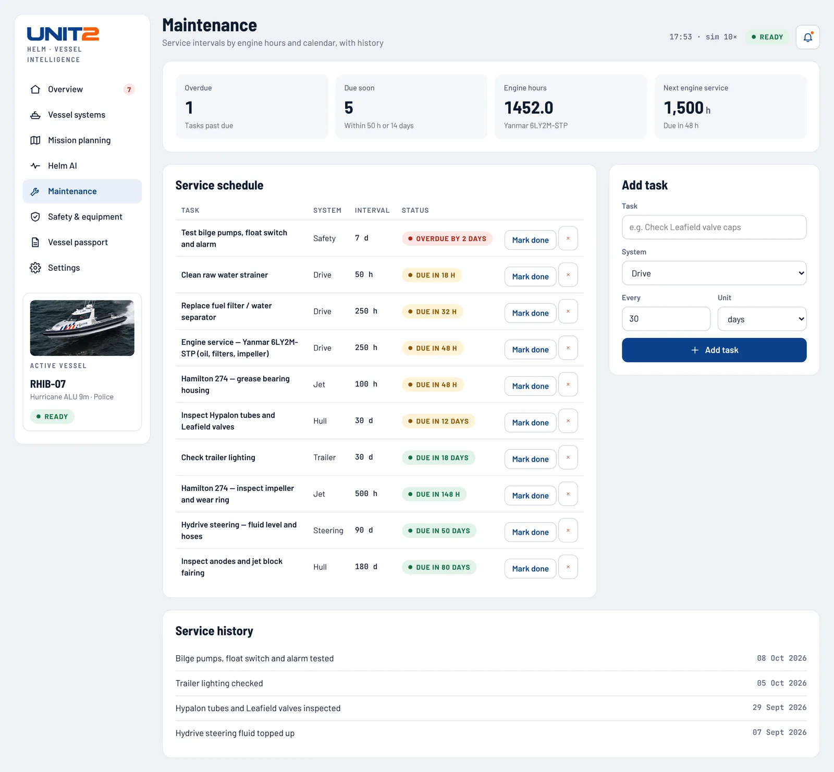Click the READY status pill in header

coord(767,37)
